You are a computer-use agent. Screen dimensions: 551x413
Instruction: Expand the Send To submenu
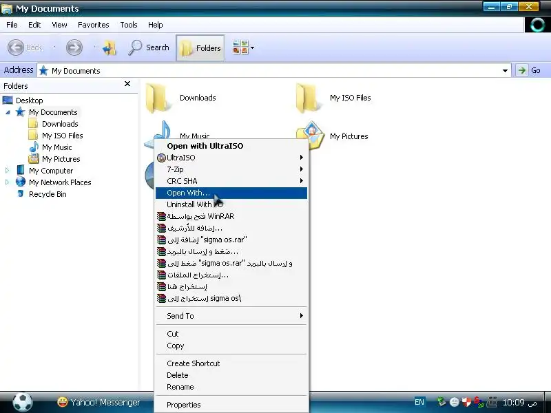click(231, 316)
